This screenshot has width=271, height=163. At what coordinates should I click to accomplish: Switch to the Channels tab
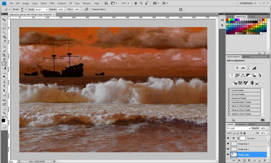241,124
